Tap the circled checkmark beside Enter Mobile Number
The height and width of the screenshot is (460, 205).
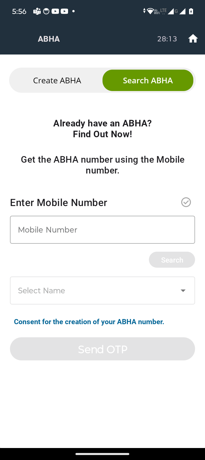pyautogui.click(x=186, y=202)
